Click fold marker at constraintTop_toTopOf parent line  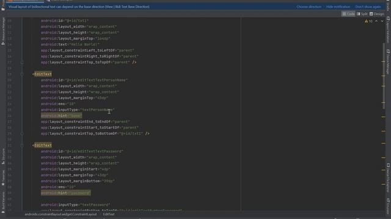pos(22,62)
